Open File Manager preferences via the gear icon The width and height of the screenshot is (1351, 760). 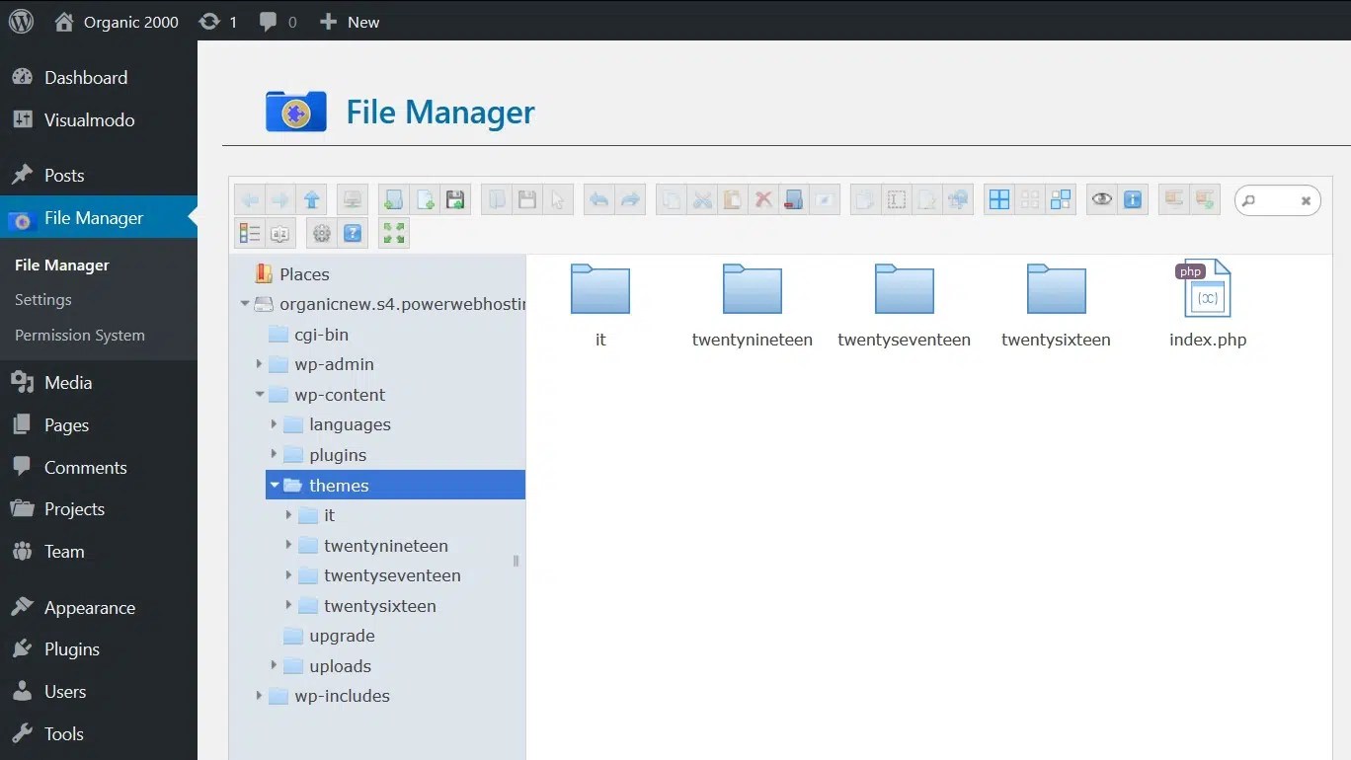[322, 233]
